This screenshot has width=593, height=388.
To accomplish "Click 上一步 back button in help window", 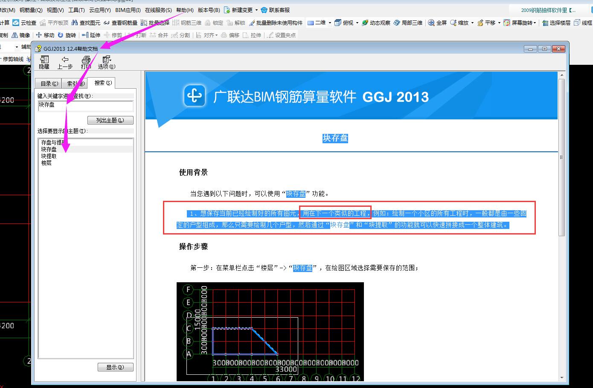I will pyautogui.click(x=65, y=62).
